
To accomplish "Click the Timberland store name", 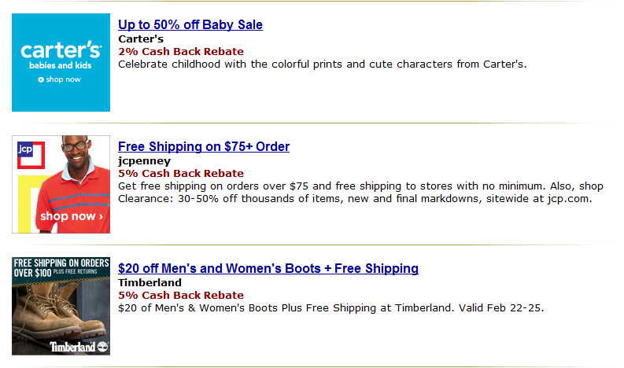I will [150, 282].
